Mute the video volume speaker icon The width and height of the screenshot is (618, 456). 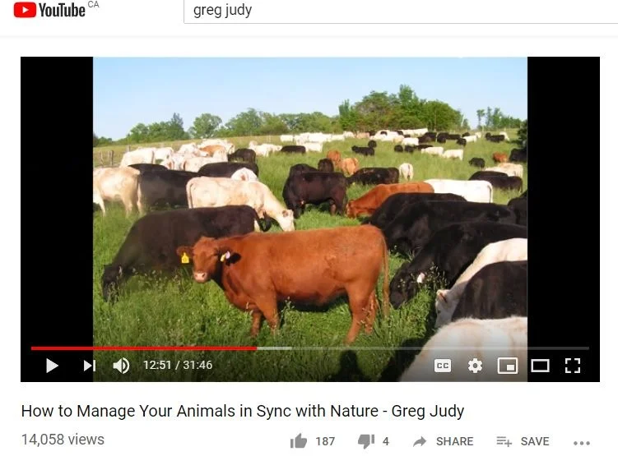(x=121, y=366)
